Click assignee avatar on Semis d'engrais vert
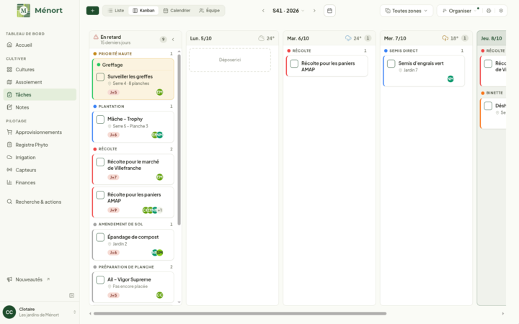This screenshot has height=324, width=519. (451, 78)
